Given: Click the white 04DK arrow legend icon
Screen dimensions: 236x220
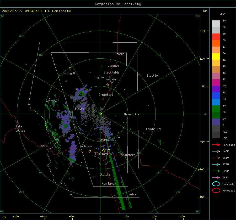Looking at the screenshot, I should coord(216,151).
